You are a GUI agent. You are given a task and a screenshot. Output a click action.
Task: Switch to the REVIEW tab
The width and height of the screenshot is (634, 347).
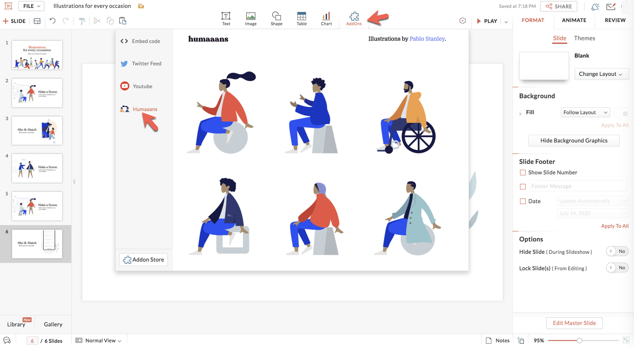615,21
